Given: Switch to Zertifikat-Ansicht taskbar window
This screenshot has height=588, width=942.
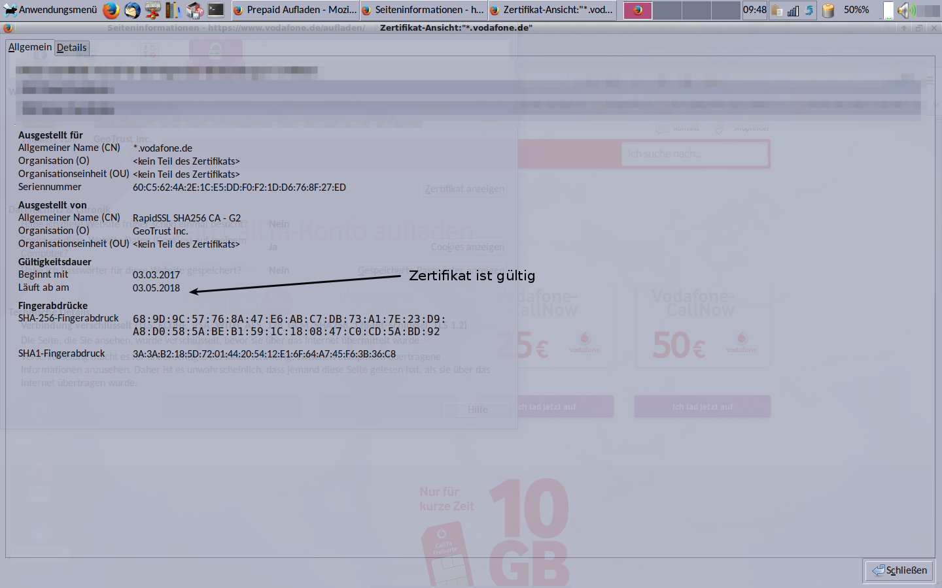Looking at the screenshot, I should point(551,10).
